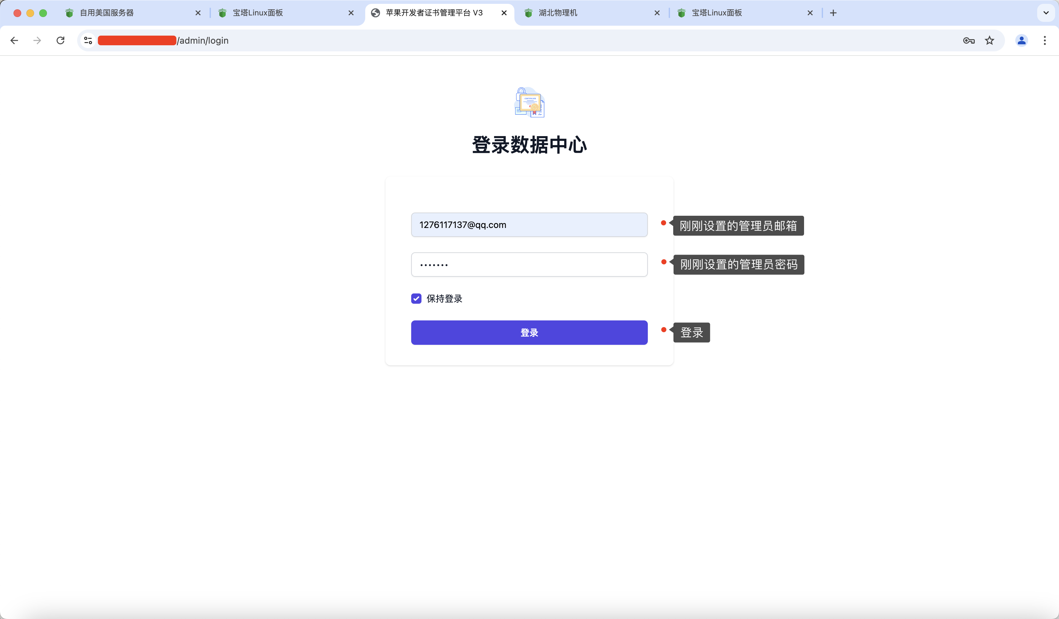Click the 保持登录 label text

tap(444, 298)
